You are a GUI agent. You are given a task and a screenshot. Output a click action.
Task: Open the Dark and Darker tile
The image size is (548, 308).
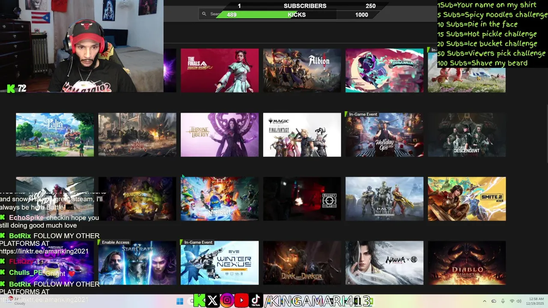point(302,263)
